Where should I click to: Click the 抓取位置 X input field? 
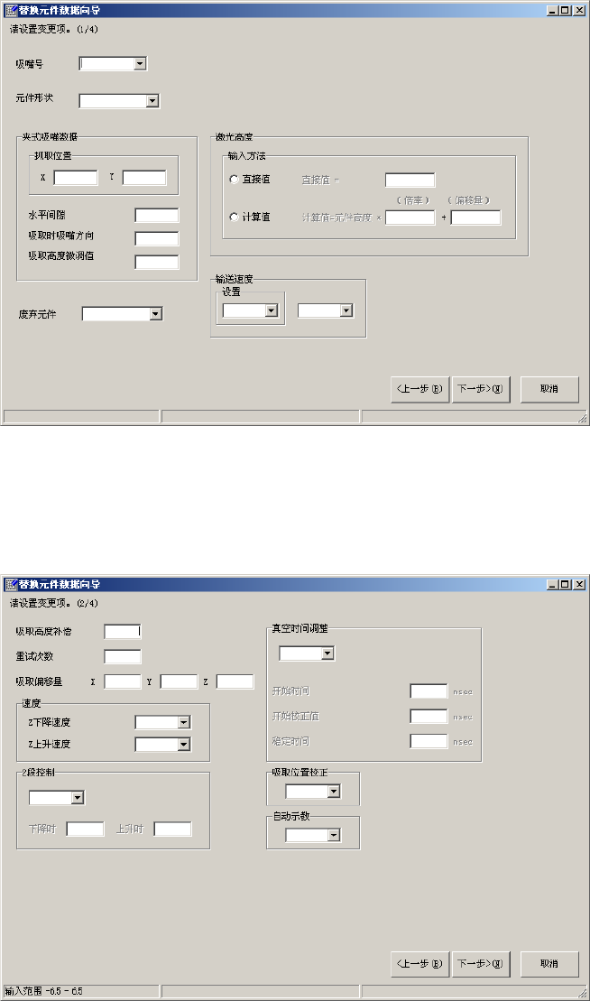tap(75, 178)
